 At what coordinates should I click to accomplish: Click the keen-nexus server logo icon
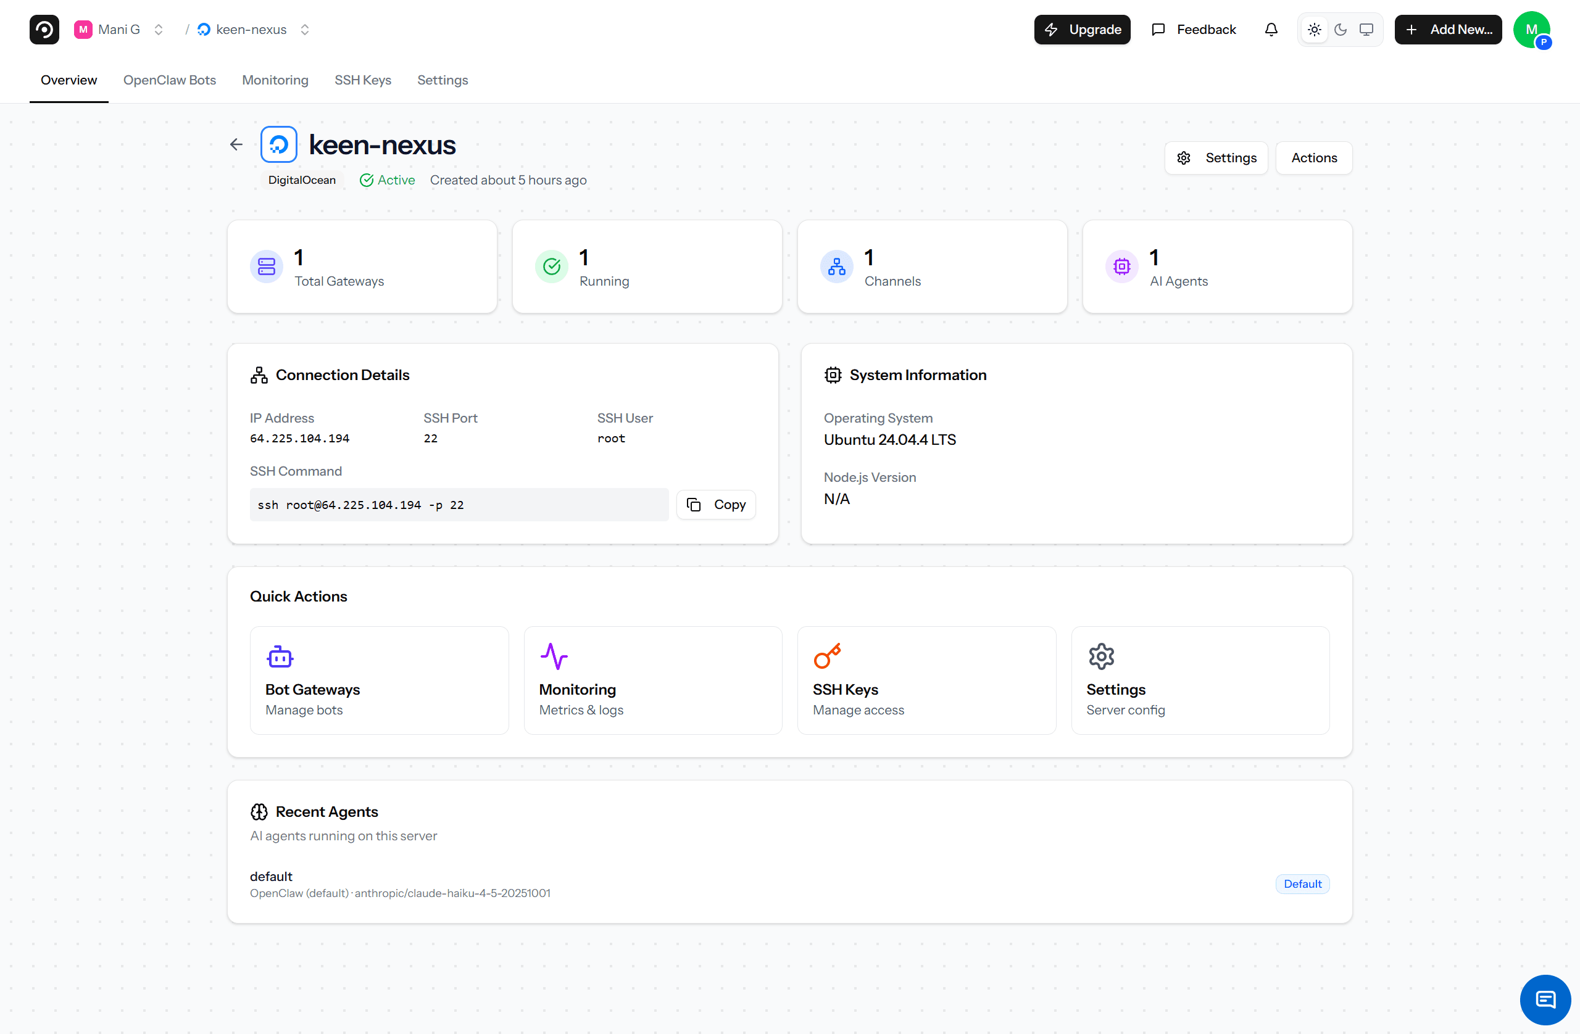tap(279, 144)
